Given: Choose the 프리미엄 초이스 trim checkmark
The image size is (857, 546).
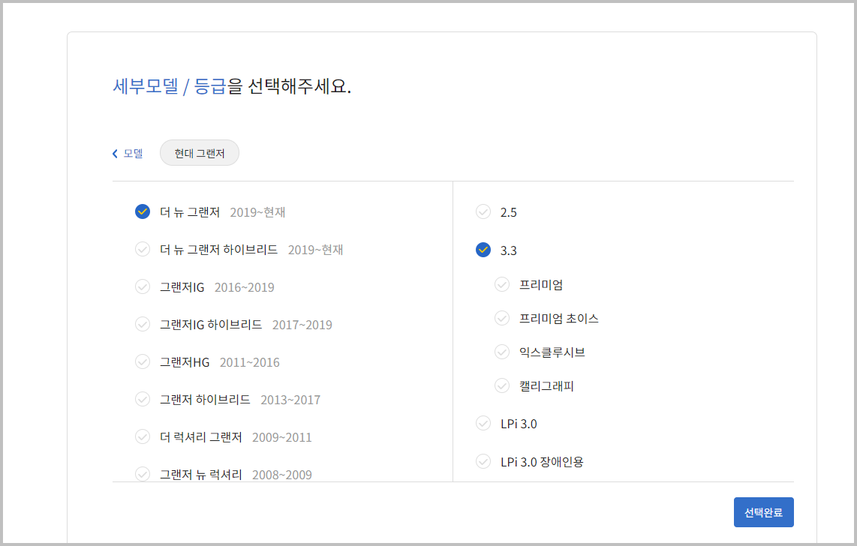Looking at the screenshot, I should pyautogui.click(x=502, y=318).
